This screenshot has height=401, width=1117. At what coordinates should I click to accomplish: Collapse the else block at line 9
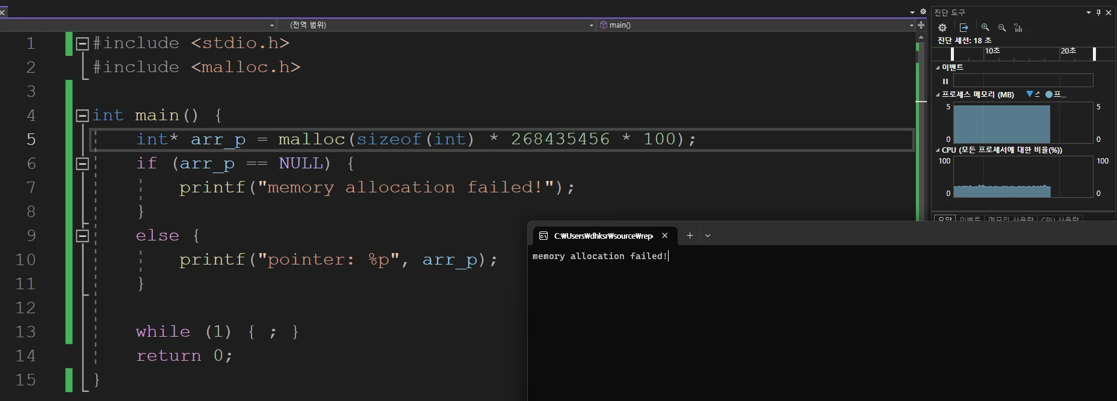[x=82, y=236]
